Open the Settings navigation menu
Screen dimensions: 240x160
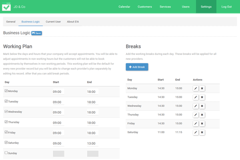click(x=206, y=7)
